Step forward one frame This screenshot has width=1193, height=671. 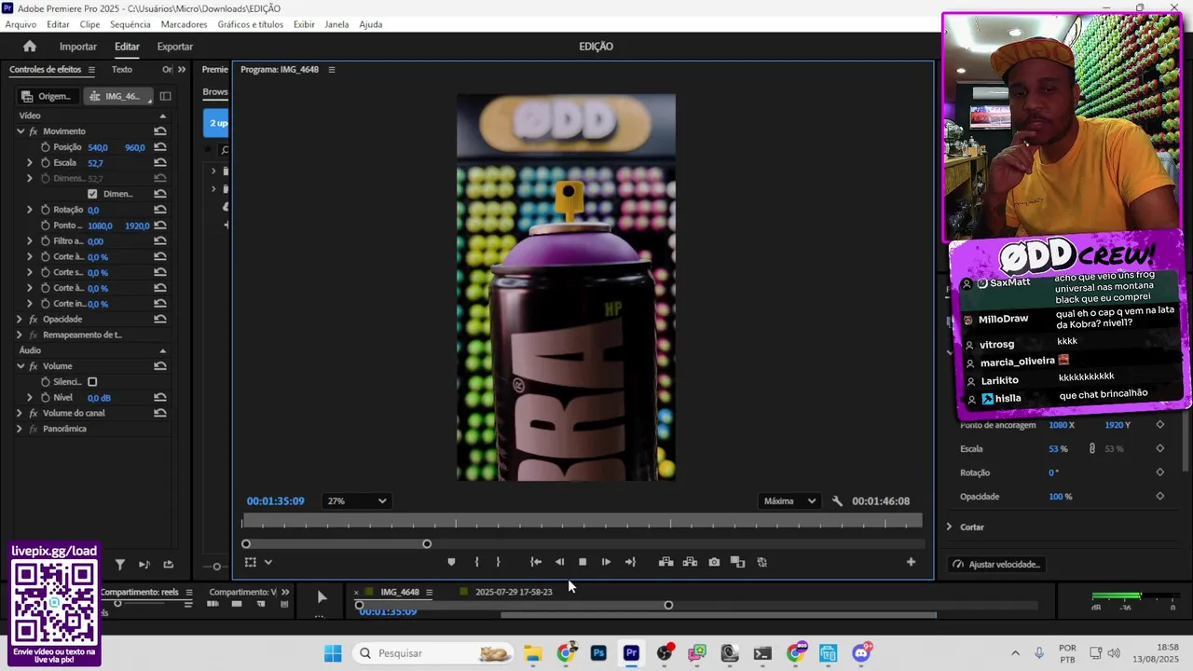tap(606, 562)
